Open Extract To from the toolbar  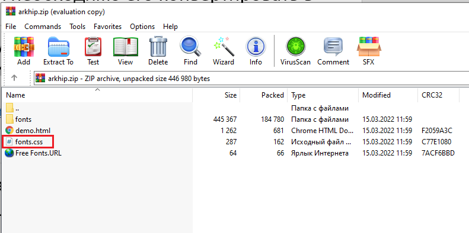click(x=58, y=51)
